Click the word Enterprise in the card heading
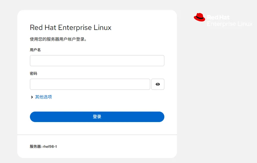The width and height of the screenshot is (257, 163). click(75, 28)
